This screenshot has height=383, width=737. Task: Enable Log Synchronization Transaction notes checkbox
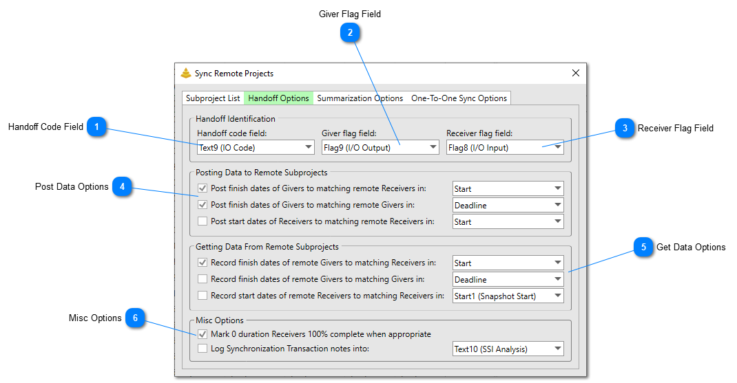203,348
